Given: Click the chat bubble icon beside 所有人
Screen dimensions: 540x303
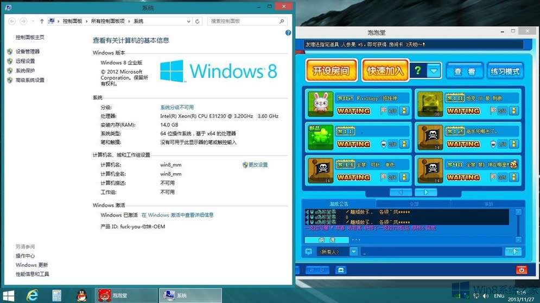Looking at the screenshot, I should [309, 252].
